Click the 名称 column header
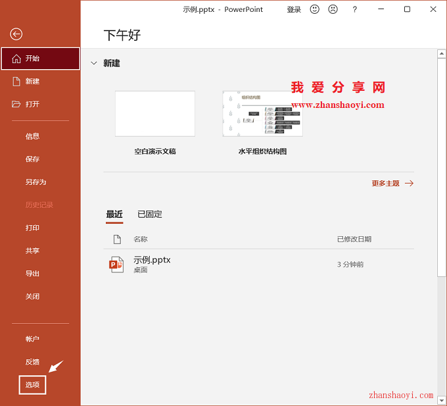The image size is (447, 406). (141, 239)
